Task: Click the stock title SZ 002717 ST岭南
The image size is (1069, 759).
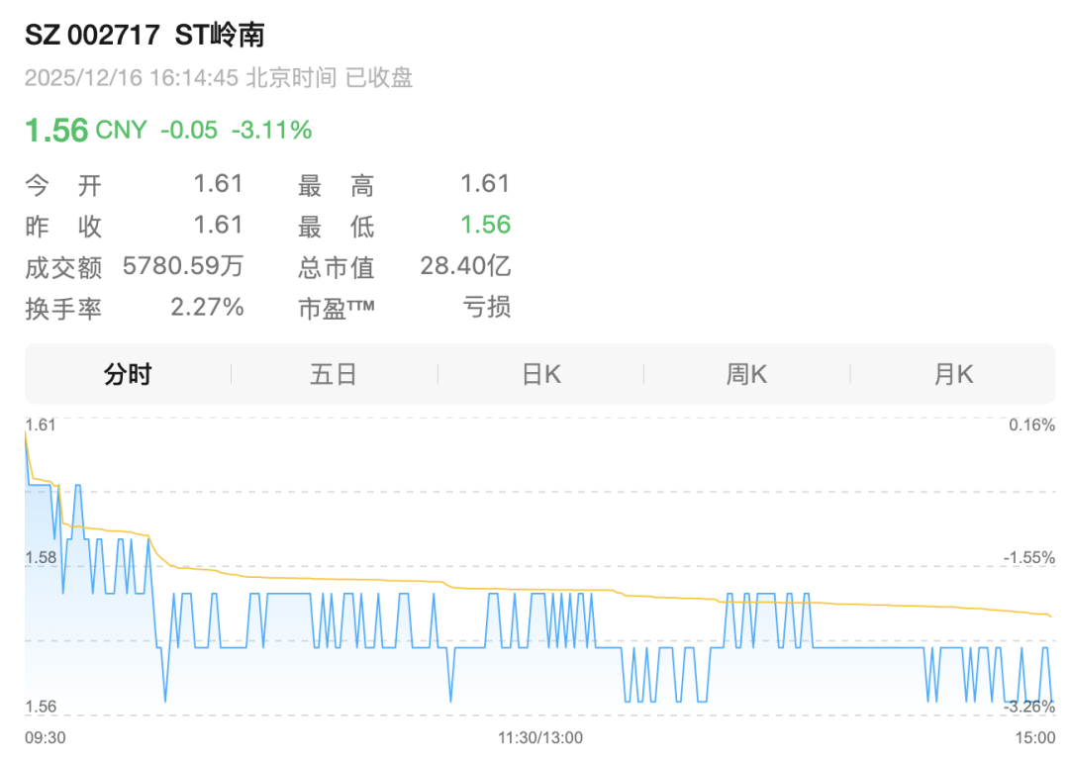Action: point(145,35)
